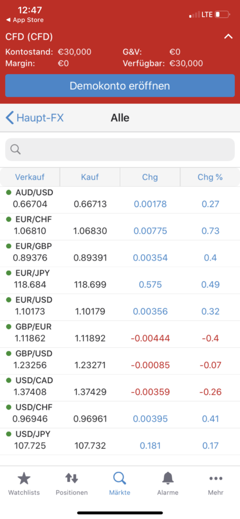This screenshot has width=240, height=519.
Task: Tap the USD/JPY Verkauf price 107.725
Action: point(30,446)
